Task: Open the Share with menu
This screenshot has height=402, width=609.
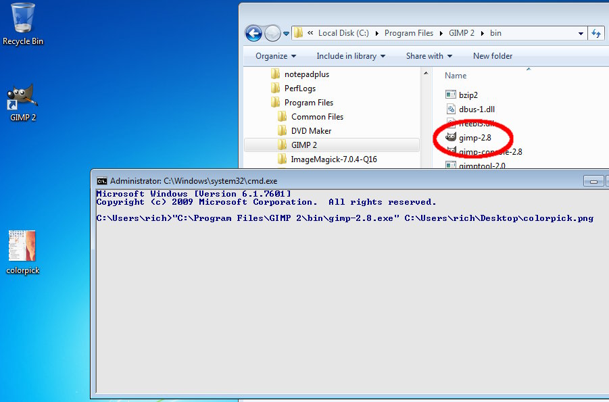Action: coord(429,56)
